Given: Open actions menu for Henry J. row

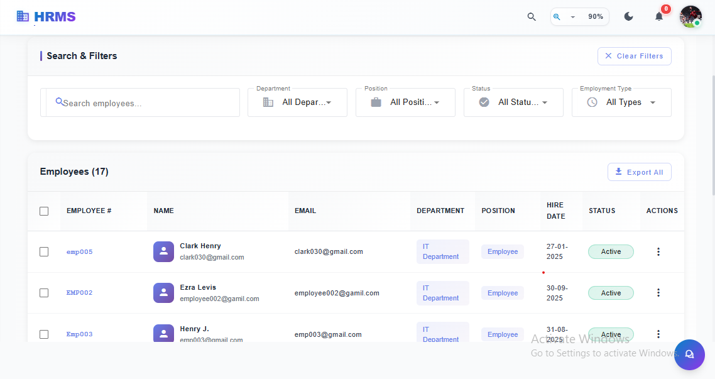Looking at the screenshot, I should (x=658, y=334).
